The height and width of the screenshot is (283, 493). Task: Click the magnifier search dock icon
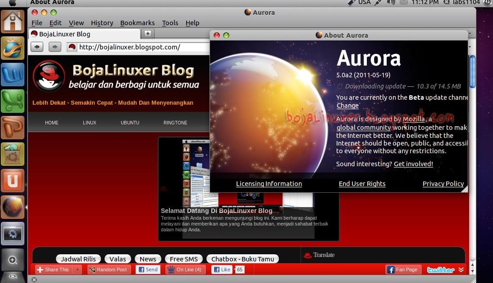[x=13, y=260]
